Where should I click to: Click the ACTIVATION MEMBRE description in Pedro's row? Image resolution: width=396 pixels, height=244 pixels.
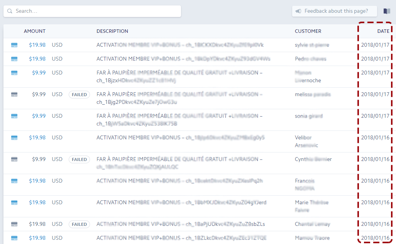pos(183,59)
